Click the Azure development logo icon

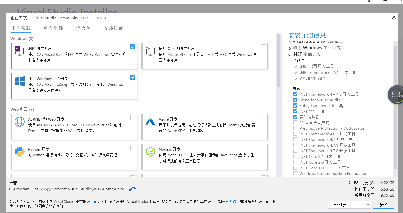(150, 122)
